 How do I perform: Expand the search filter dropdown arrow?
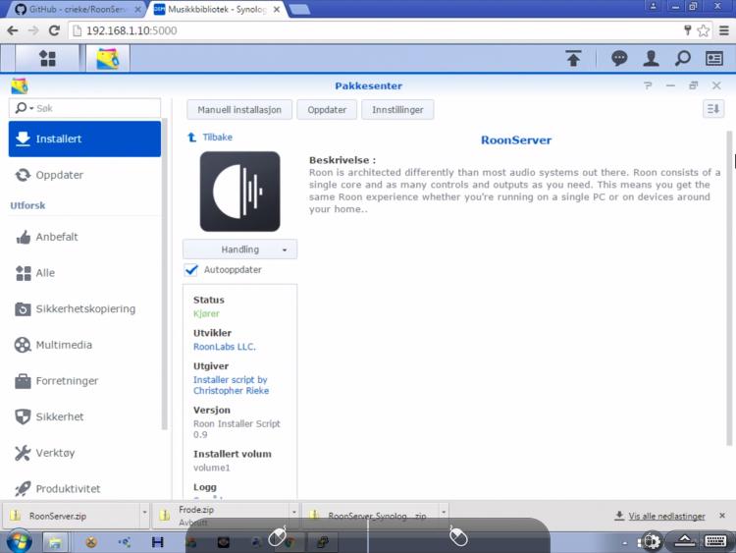pos(31,108)
